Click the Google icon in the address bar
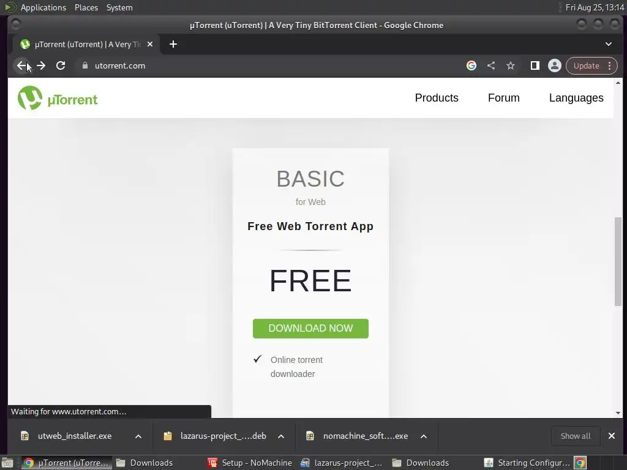Viewport: 627px width, 470px height. pos(471,65)
